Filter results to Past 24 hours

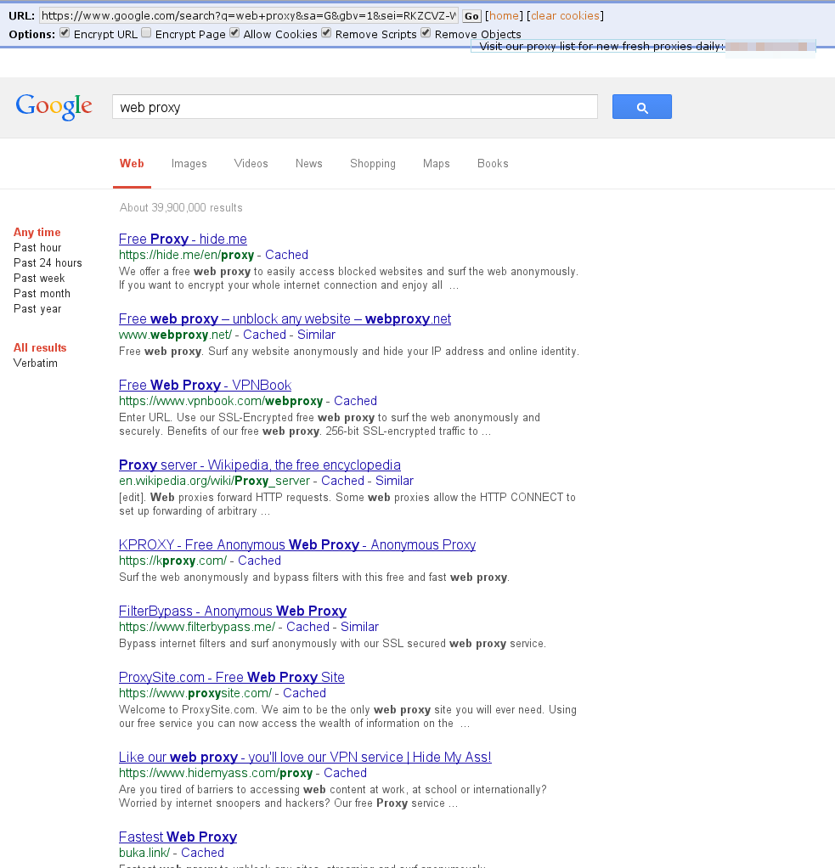(48, 263)
